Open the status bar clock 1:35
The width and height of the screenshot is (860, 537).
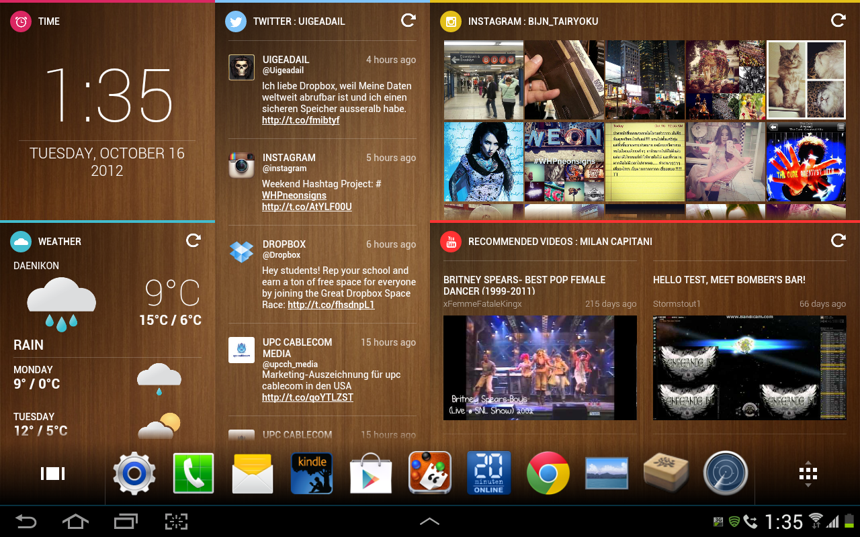[x=784, y=522]
